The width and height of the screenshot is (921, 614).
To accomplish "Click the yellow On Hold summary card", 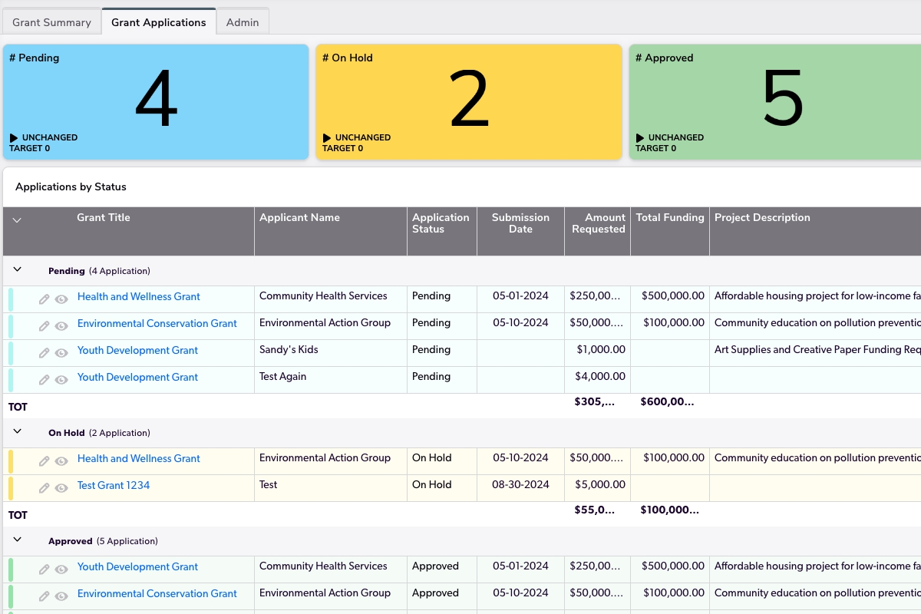I will tap(468, 101).
